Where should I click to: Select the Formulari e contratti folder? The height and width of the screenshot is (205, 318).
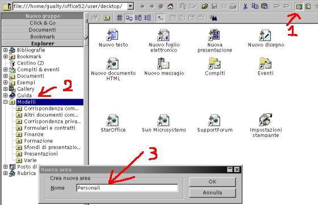pyautogui.click(x=50, y=128)
